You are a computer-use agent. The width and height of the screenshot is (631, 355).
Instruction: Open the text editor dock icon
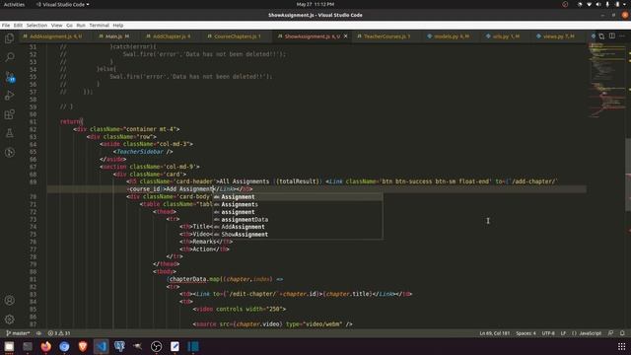(175, 346)
